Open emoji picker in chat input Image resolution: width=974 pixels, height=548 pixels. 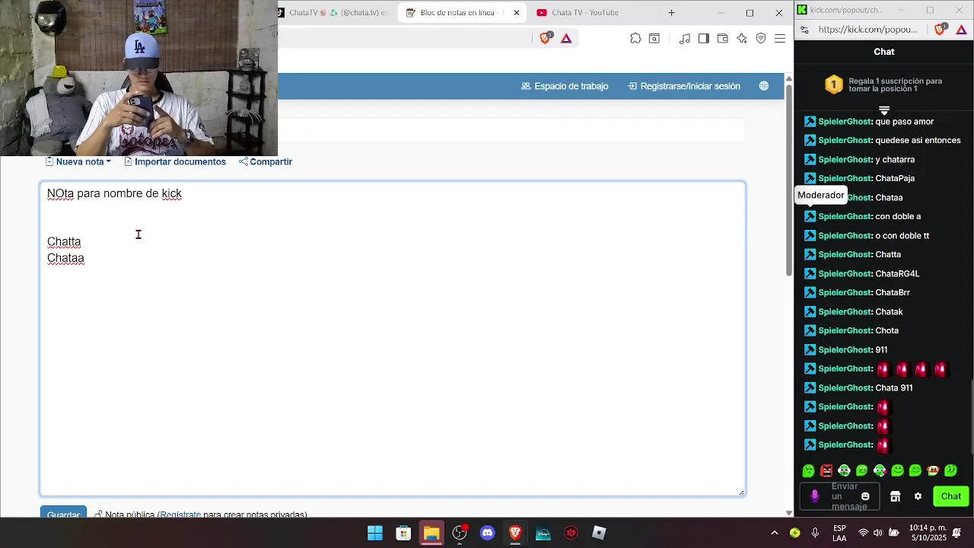(x=865, y=496)
